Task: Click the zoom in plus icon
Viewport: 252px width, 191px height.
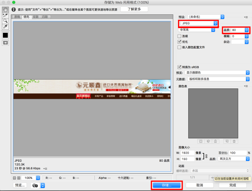Action: pos(19,178)
